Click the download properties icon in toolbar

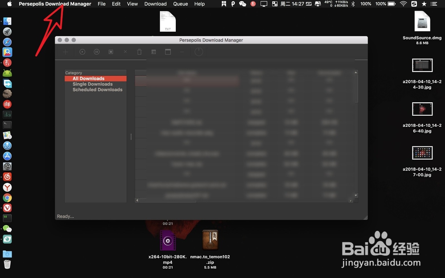point(154,52)
